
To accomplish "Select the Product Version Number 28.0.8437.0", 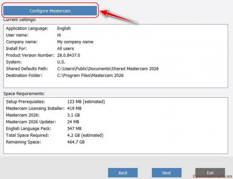I will click(69, 55).
